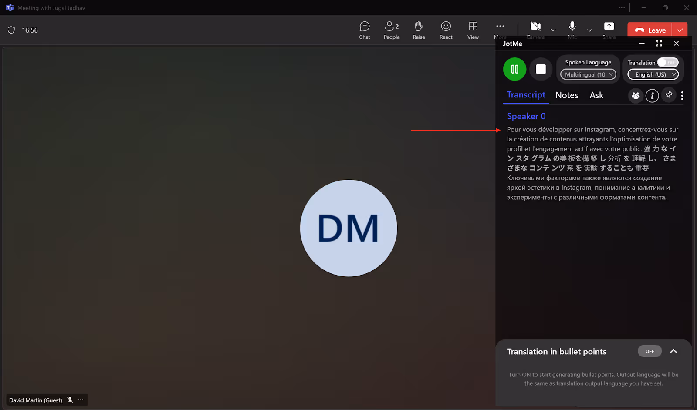Click the DM participant avatar

[348, 228]
